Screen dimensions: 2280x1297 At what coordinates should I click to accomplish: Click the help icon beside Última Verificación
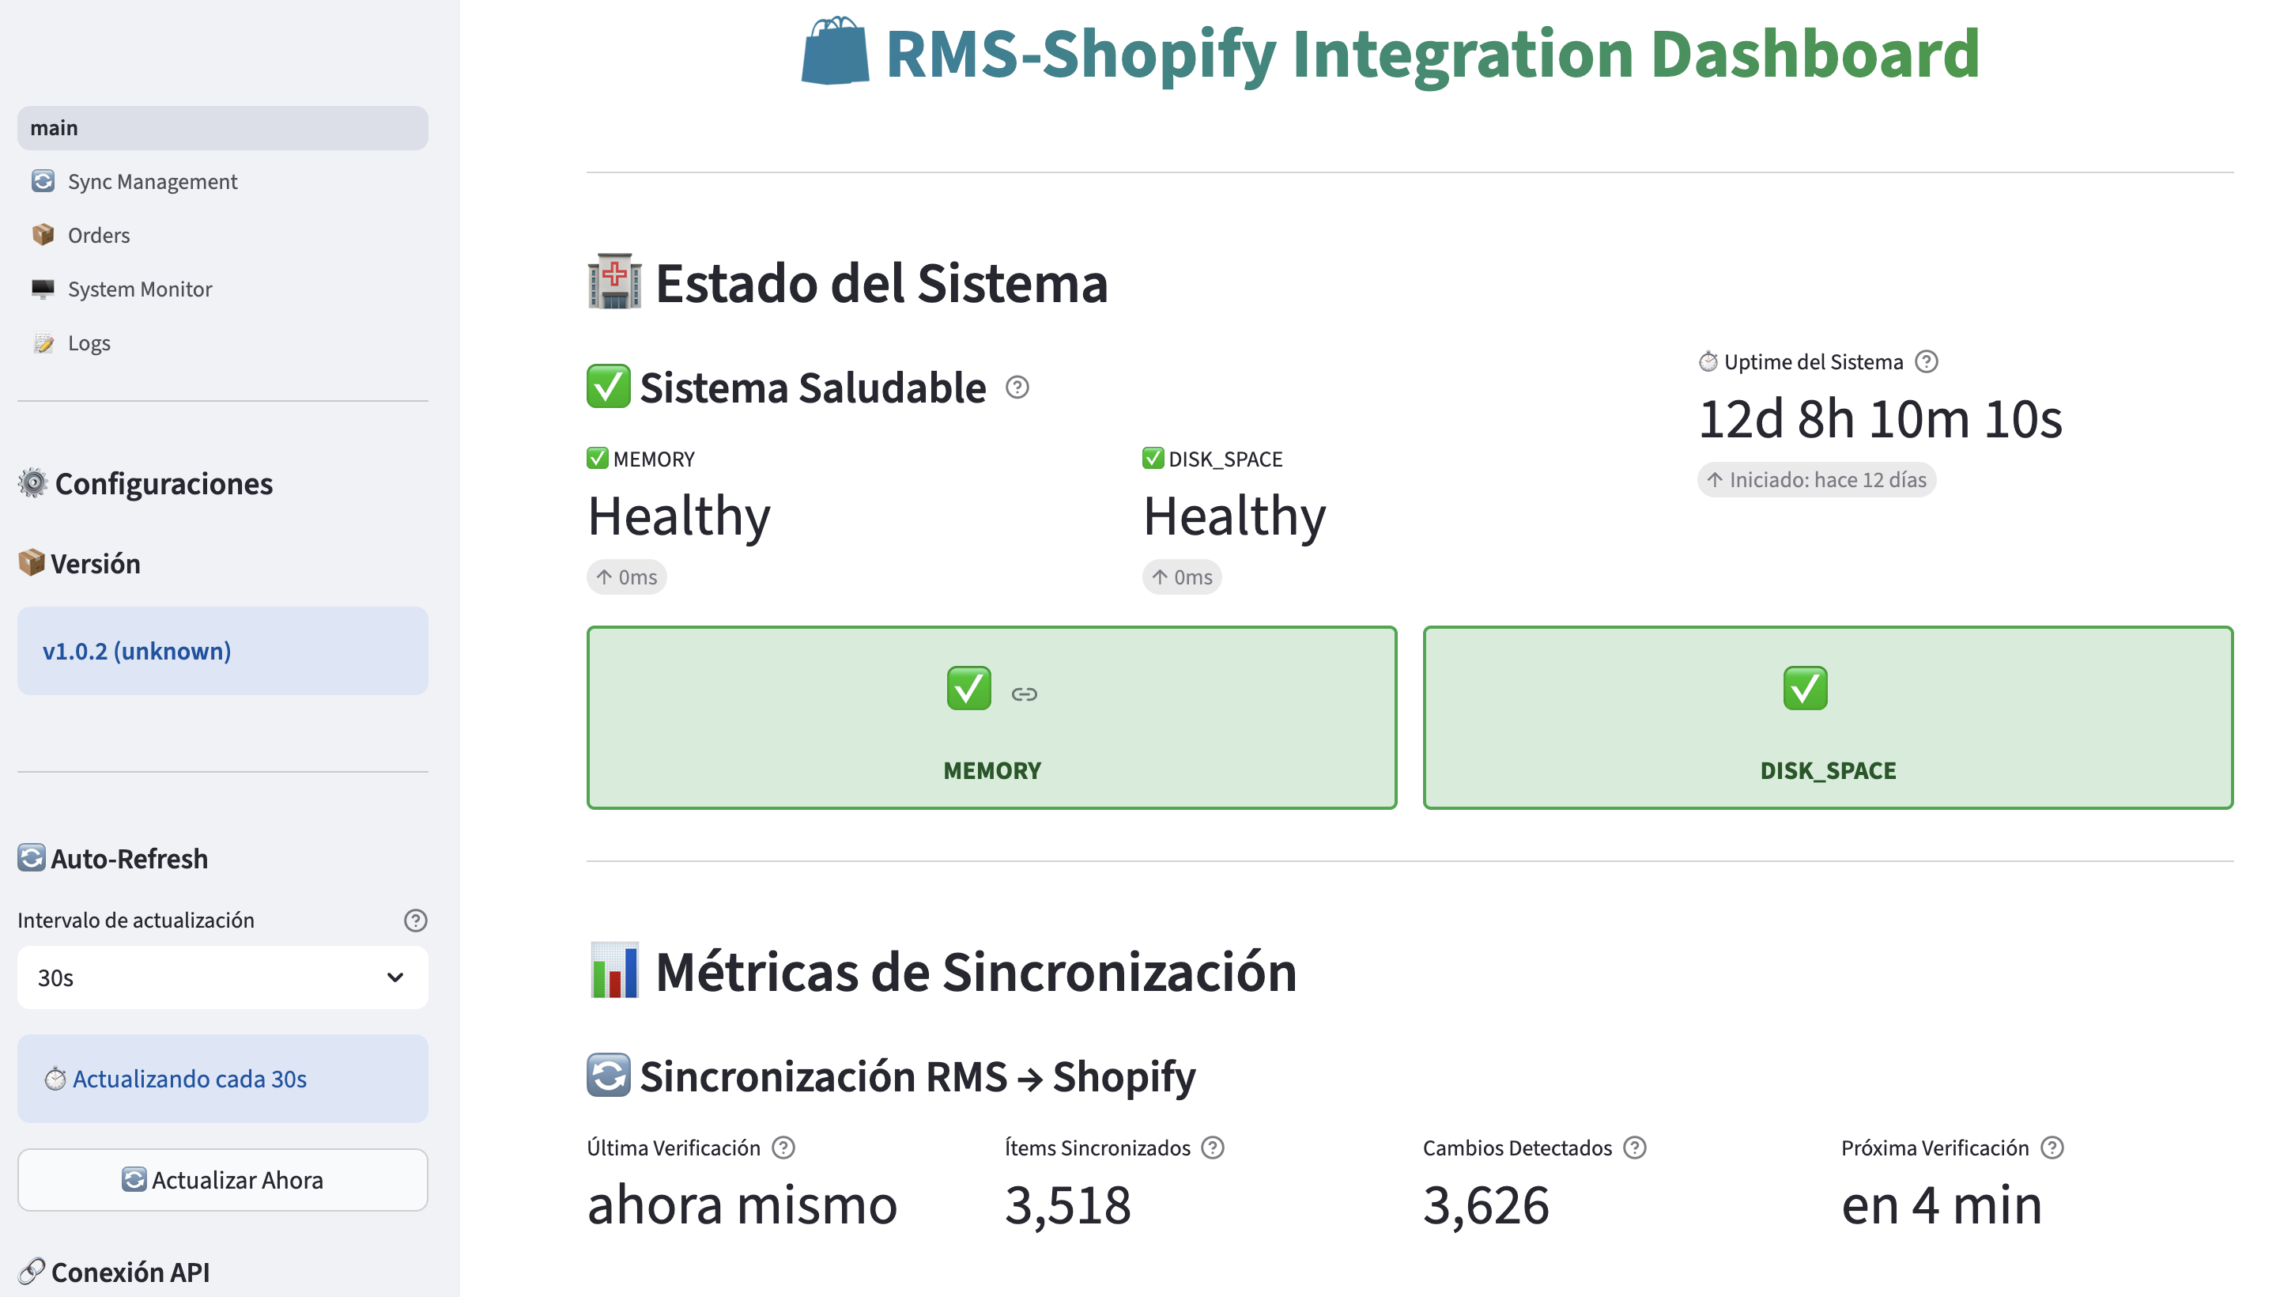784,1148
